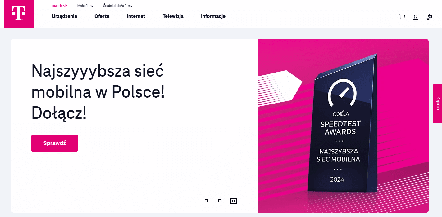This screenshot has width=442, height=217.
Task: Open the shopping cart
Action: tap(402, 17)
